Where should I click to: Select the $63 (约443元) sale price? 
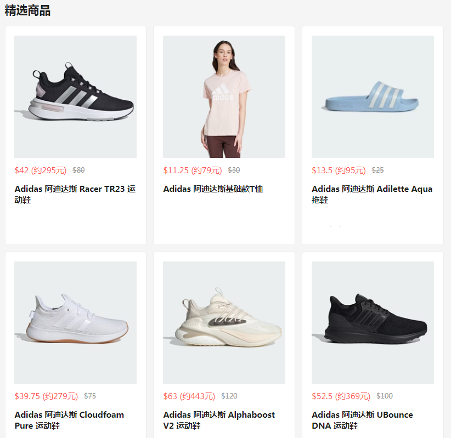(x=189, y=396)
